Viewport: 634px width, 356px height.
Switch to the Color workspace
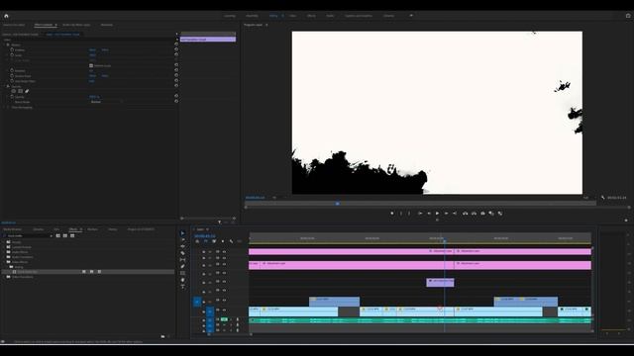[293, 16]
